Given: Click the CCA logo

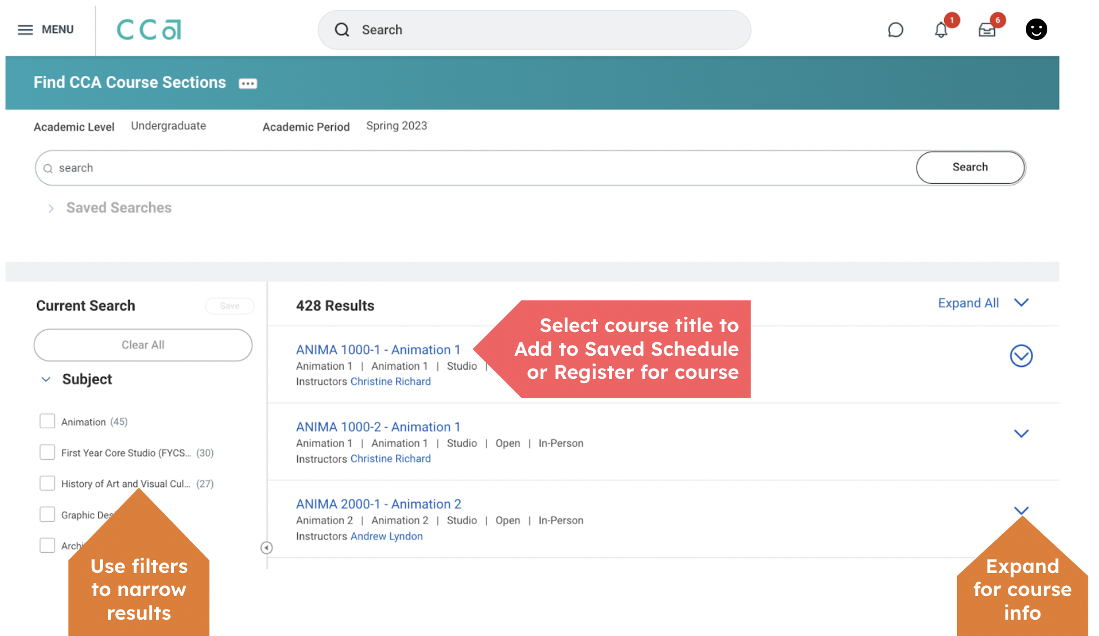Looking at the screenshot, I should 149,30.
